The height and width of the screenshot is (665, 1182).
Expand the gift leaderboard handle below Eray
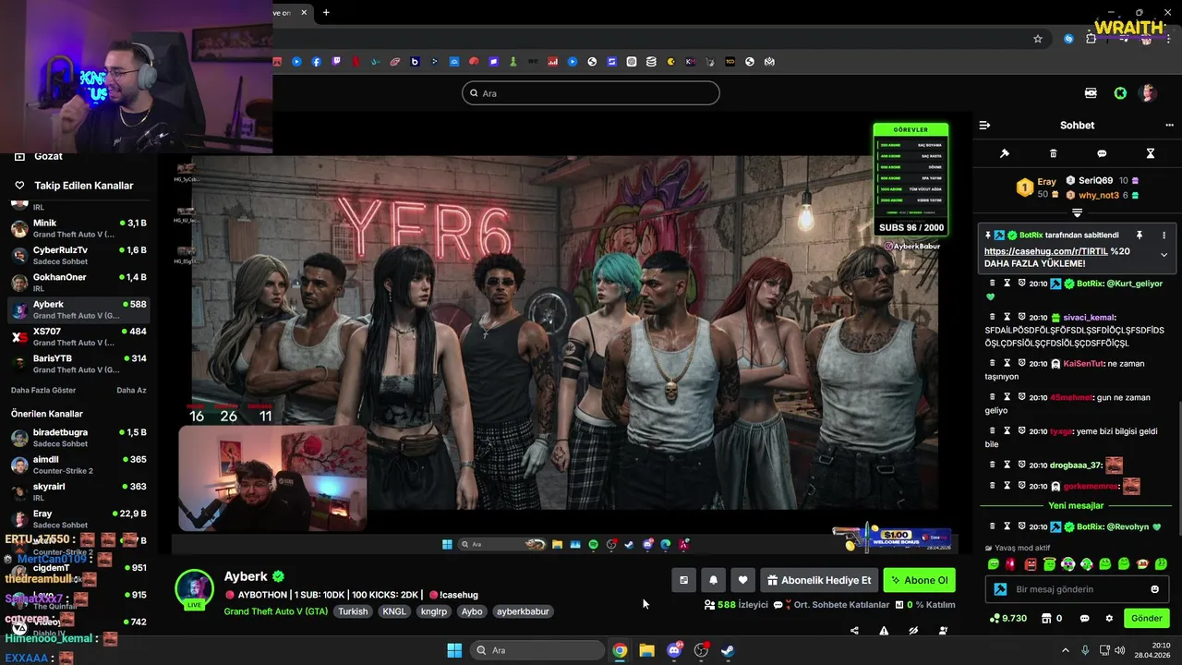click(x=1077, y=213)
